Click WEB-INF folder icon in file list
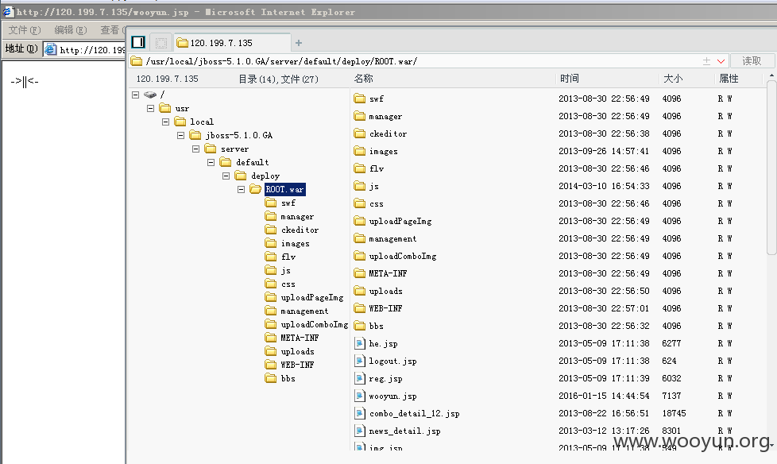This screenshot has height=464, width=777. pyautogui.click(x=360, y=308)
